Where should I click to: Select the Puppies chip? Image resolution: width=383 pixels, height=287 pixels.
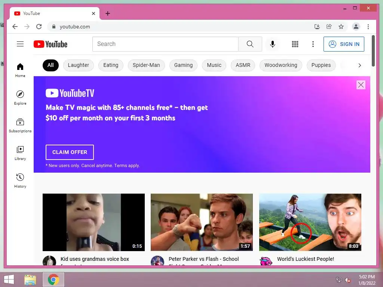tap(321, 65)
